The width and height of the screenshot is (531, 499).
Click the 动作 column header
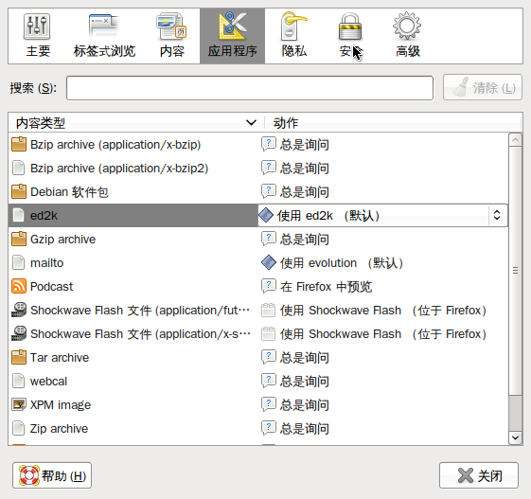point(393,122)
